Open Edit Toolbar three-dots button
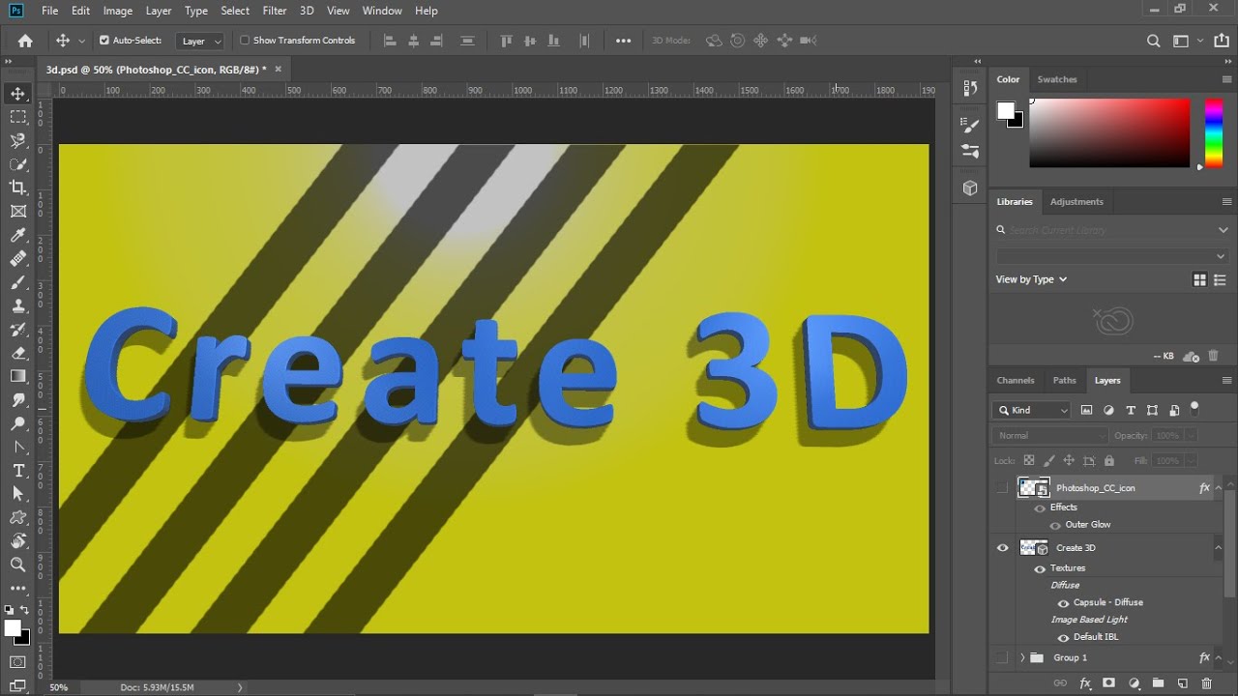Viewport: 1238px width, 696px height. pos(17,588)
